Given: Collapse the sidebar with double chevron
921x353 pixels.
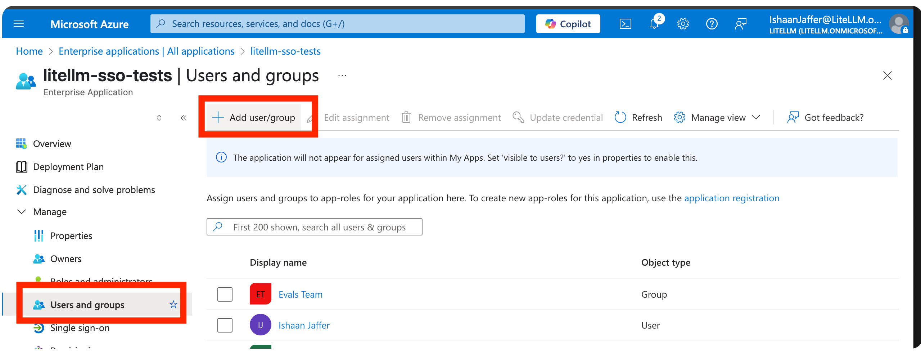Looking at the screenshot, I should 184,118.
